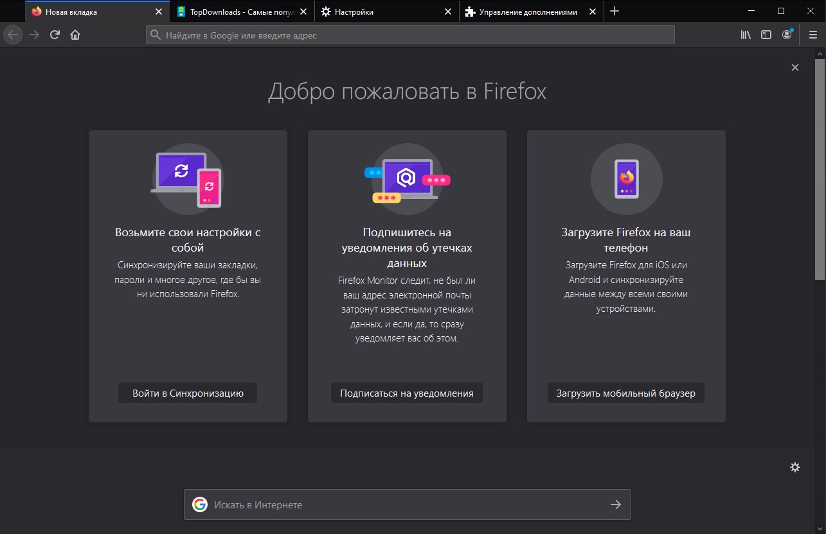Click the sync devices illustration
The width and height of the screenshot is (826, 534).
point(187,179)
